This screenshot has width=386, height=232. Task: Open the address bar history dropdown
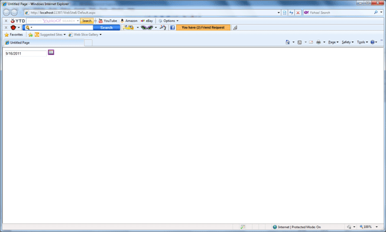click(278, 12)
